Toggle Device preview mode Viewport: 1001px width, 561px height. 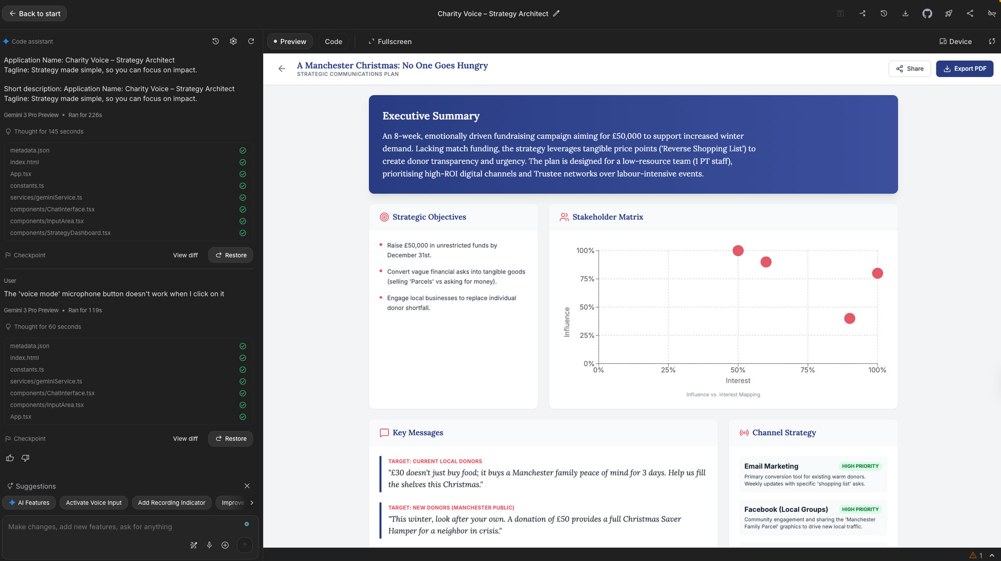955,42
